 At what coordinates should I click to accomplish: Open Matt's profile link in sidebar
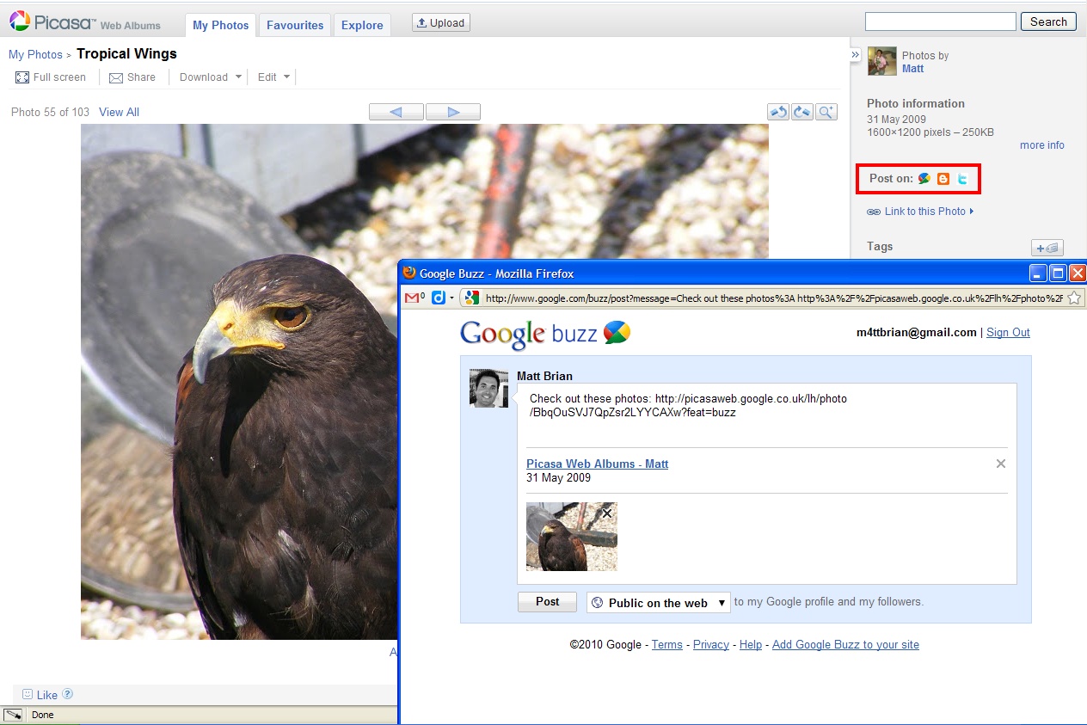pos(912,69)
